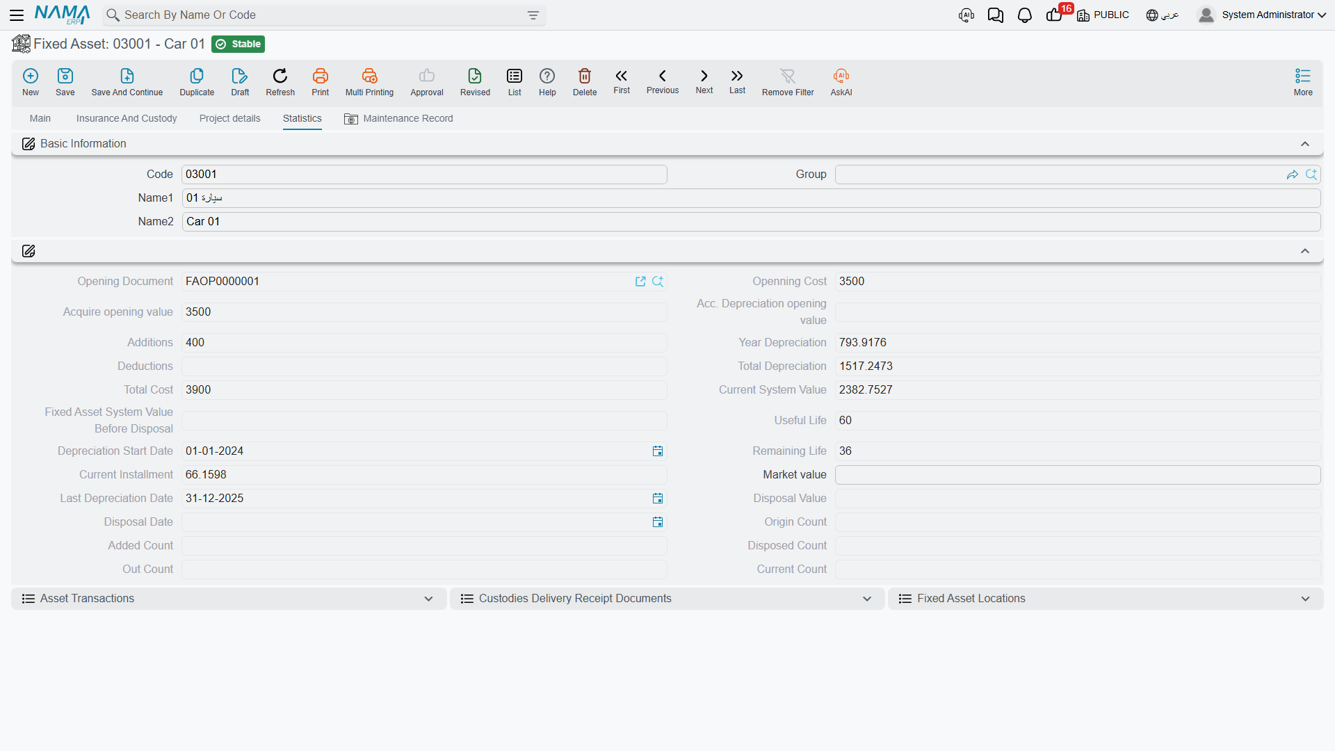
Task: Open the hamburger main menu
Action: point(17,15)
